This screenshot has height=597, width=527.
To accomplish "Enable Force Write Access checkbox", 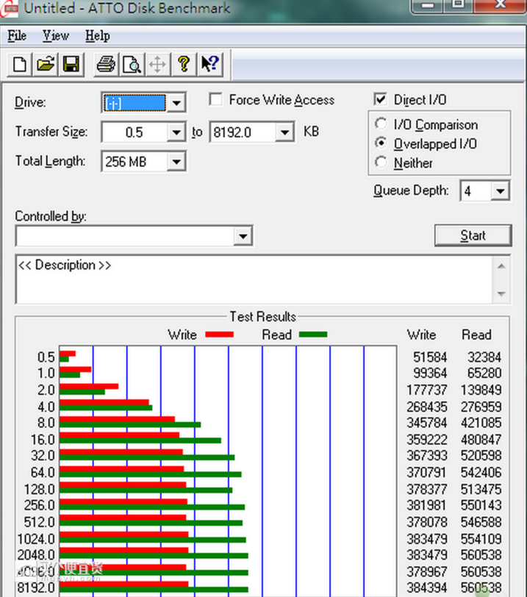I will (216, 99).
